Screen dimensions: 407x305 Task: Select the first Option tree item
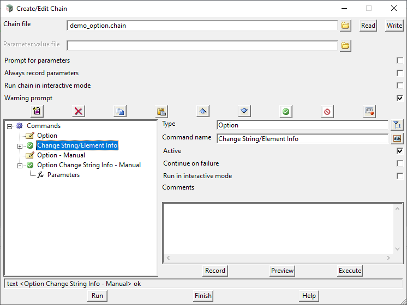(x=47, y=136)
